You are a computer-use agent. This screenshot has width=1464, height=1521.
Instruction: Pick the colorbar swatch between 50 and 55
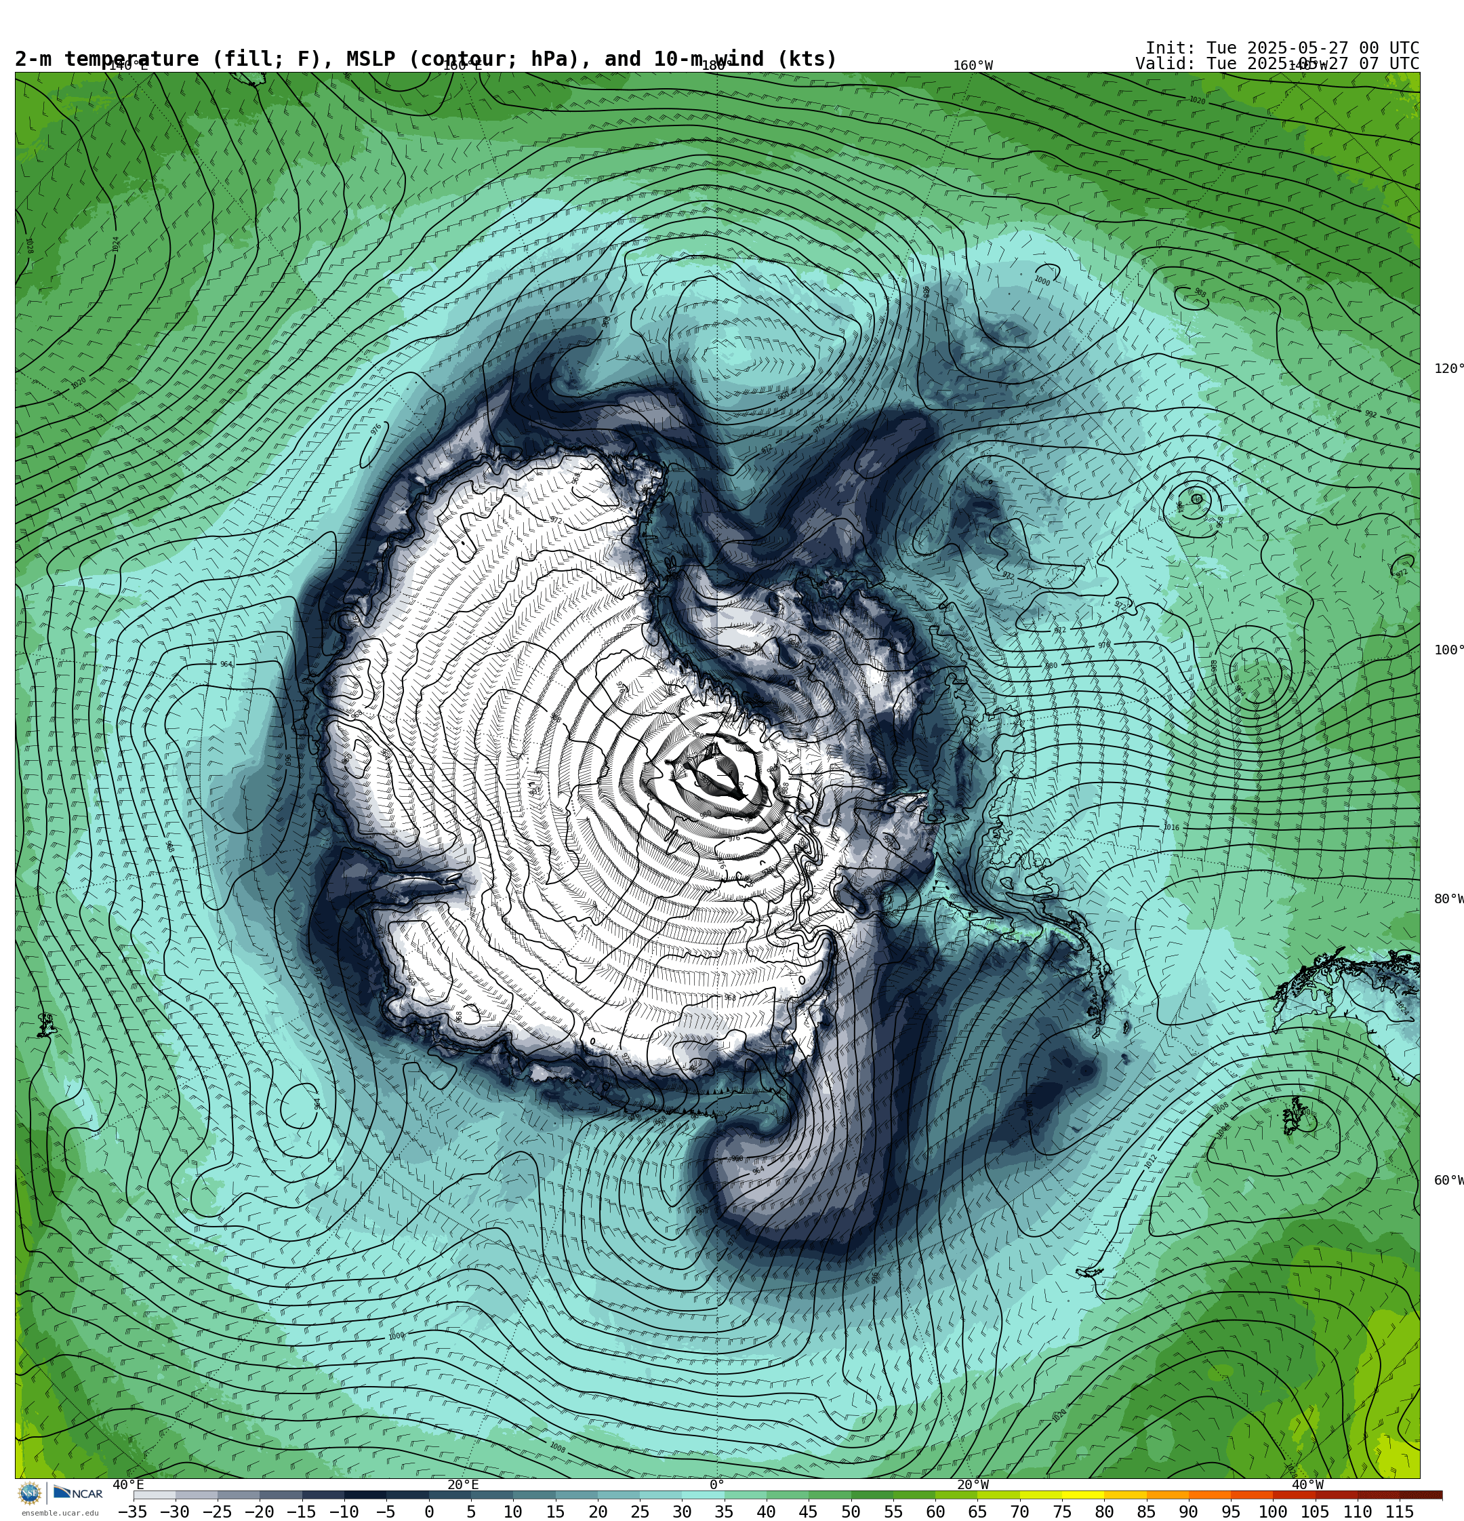pyautogui.click(x=872, y=1495)
